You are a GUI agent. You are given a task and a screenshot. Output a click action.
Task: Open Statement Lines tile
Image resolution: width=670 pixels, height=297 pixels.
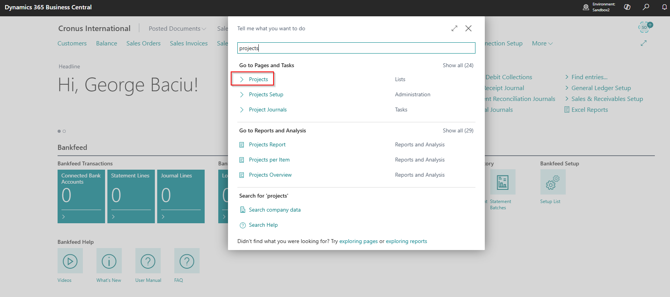[x=131, y=196]
